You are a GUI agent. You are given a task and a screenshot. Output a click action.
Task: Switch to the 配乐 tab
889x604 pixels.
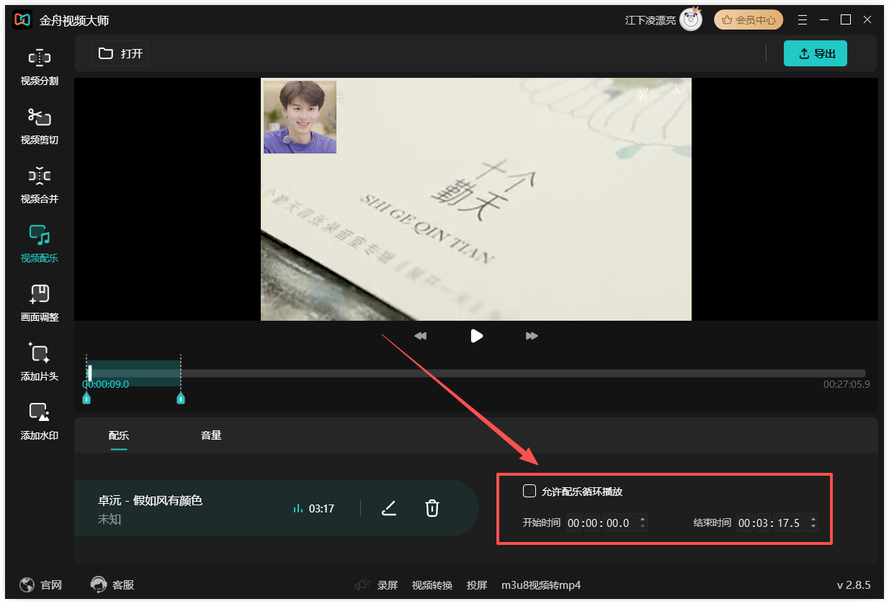[119, 435]
